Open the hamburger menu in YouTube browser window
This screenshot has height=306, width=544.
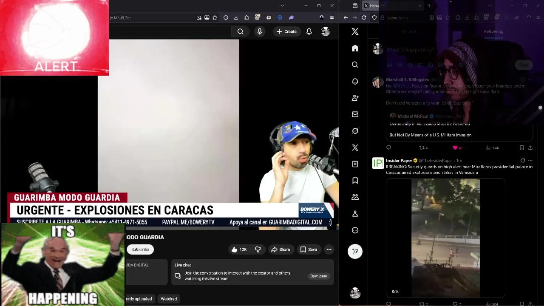pyautogui.click(x=332, y=17)
